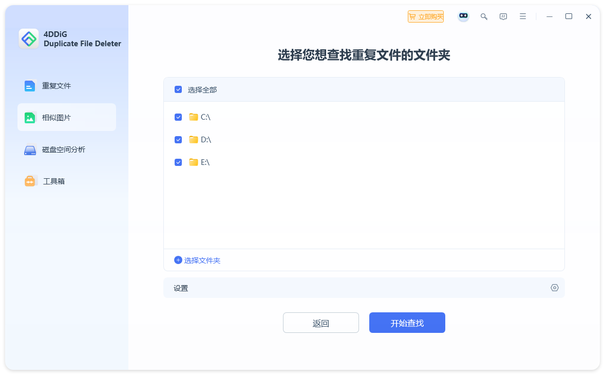605x375 pixels.
Task: Open the feedback speech-bubble icon
Action: click(x=503, y=16)
